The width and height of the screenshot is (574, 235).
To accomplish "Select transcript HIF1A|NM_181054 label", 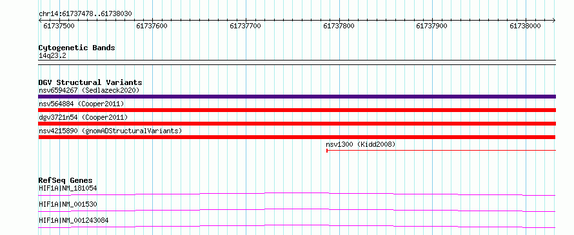I will (x=68, y=188).
